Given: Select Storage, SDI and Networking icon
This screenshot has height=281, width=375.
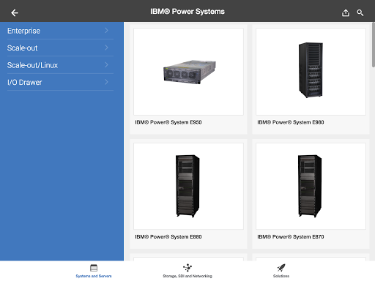Looking at the screenshot, I should (187, 268).
